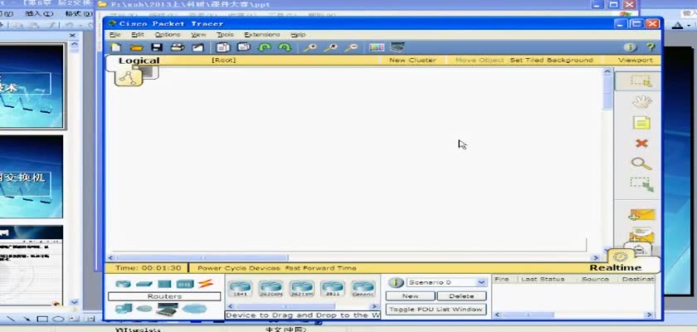Show scenario description via the info icon
The image size is (697, 332).
point(396,283)
